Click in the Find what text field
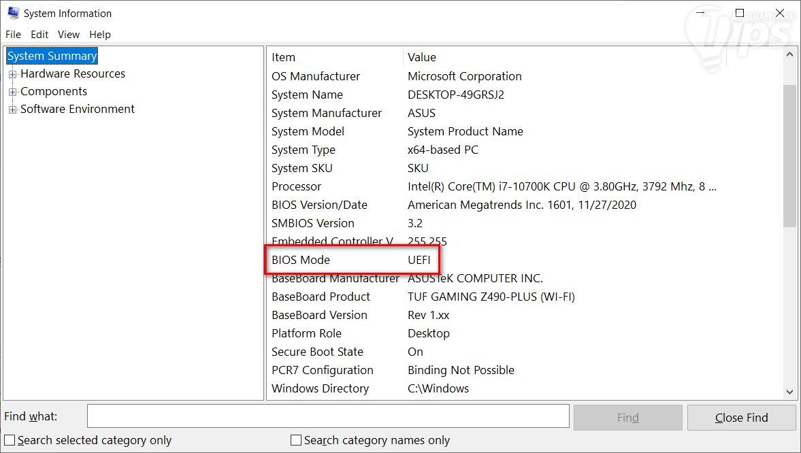 click(328, 416)
